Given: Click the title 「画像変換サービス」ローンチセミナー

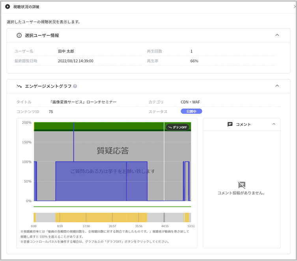Looking at the screenshot, I should click(83, 102).
